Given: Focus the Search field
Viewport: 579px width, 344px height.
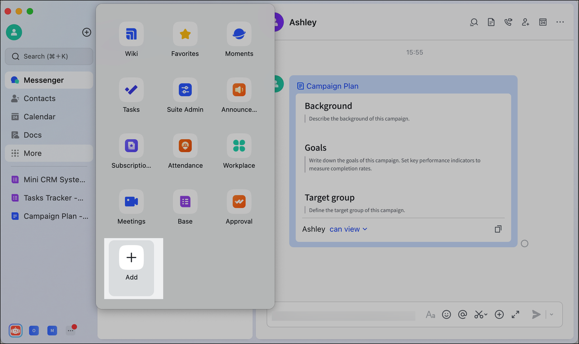Looking at the screenshot, I should [49, 56].
